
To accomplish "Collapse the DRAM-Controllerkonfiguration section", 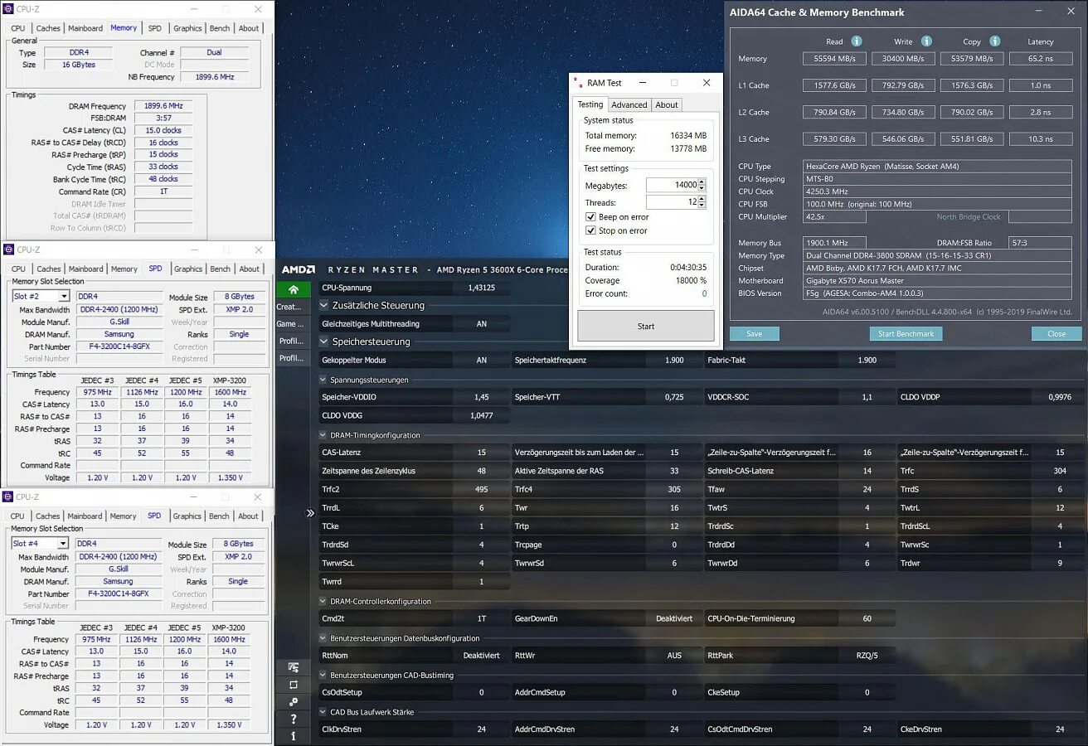I will tap(323, 602).
